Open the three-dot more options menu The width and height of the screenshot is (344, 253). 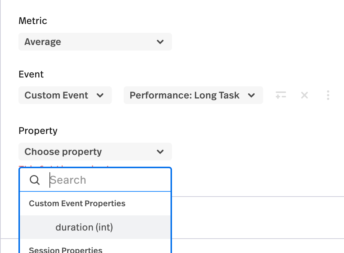(328, 96)
